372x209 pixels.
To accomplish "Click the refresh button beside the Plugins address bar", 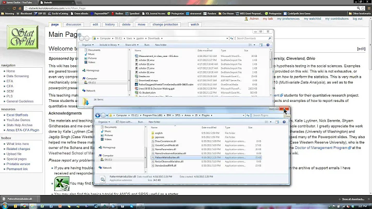I will (x=248, y=115).
